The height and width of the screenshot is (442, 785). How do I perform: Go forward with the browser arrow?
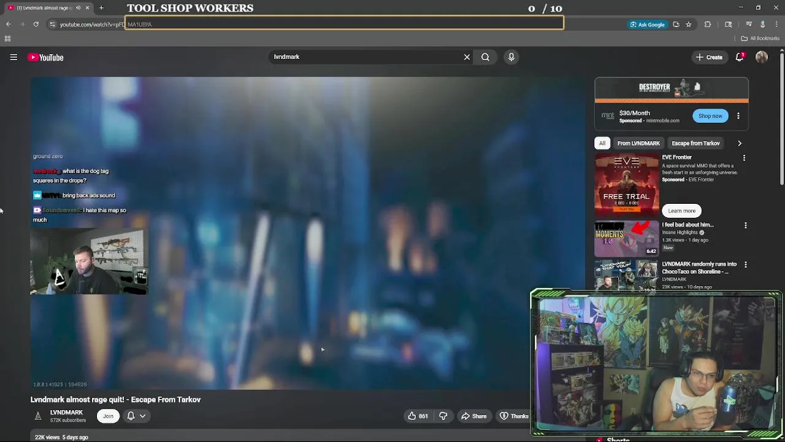22,24
